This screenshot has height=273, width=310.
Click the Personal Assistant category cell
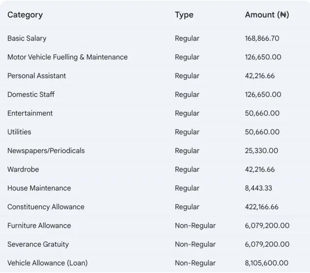(x=37, y=76)
